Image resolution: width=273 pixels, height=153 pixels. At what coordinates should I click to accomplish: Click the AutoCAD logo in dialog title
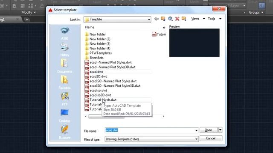pos(50,10)
